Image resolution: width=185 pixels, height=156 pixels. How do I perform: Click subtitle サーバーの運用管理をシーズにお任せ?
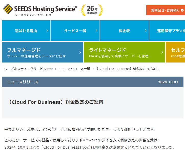coord(36,56)
